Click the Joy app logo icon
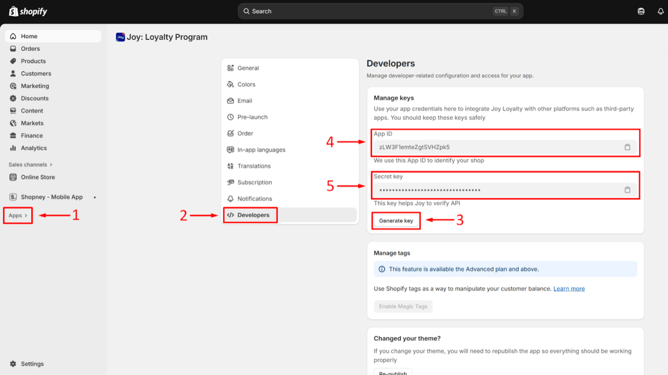 point(121,37)
